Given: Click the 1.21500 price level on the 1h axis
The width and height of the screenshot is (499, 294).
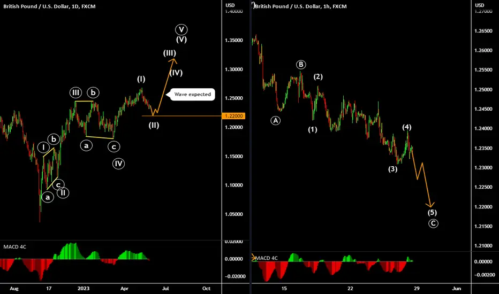Looking at the screenshot, I should pos(483,226).
